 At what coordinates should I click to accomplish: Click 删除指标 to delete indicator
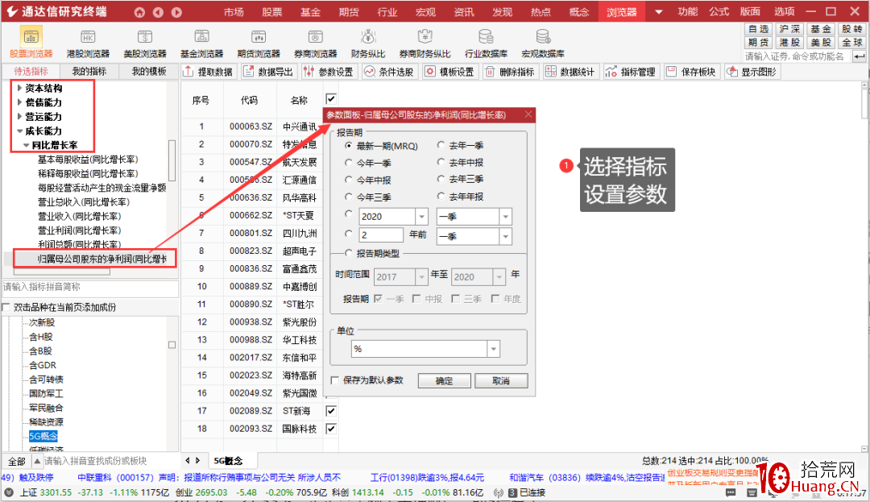pyautogui.click(x=510, y=72)
